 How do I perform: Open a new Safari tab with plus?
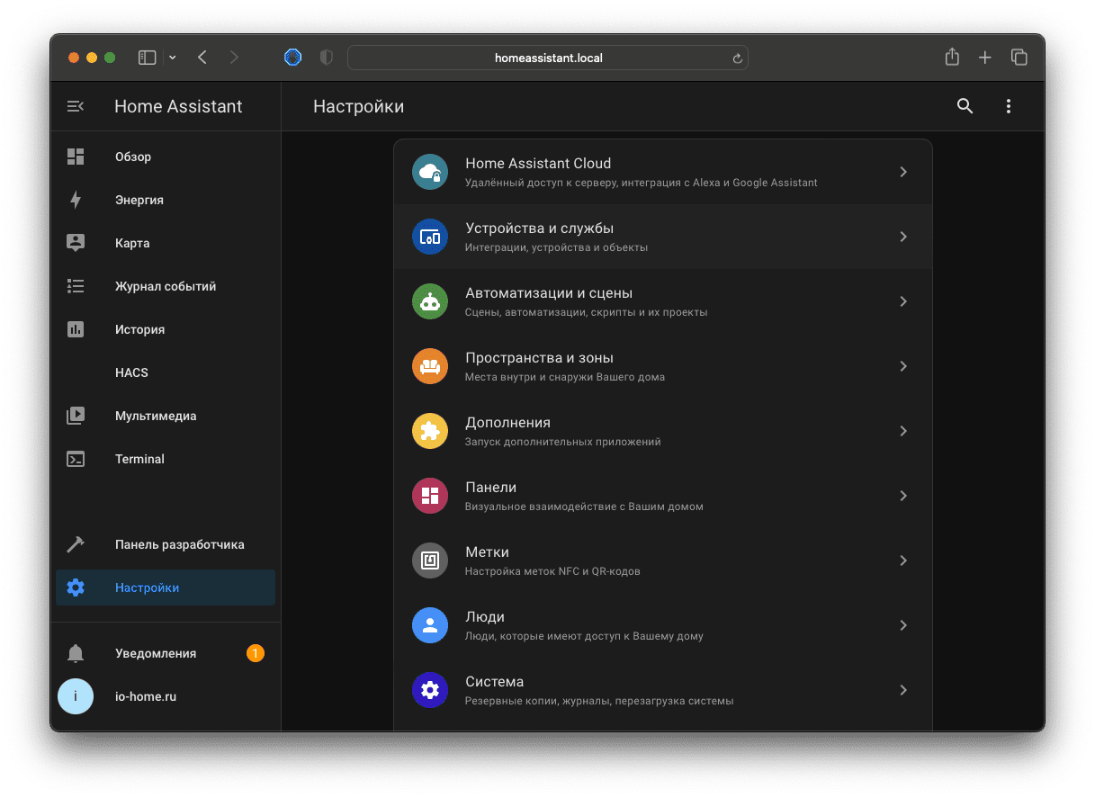[985, 58]
